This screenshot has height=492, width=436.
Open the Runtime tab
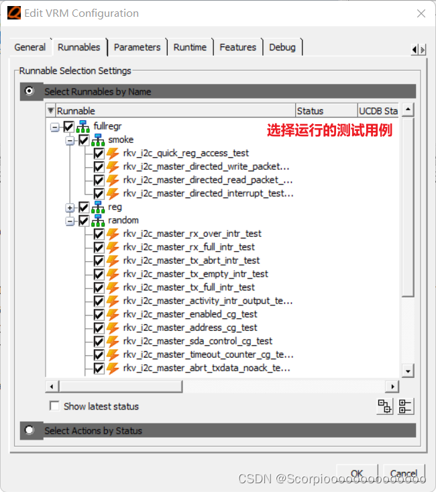[190, 48]
